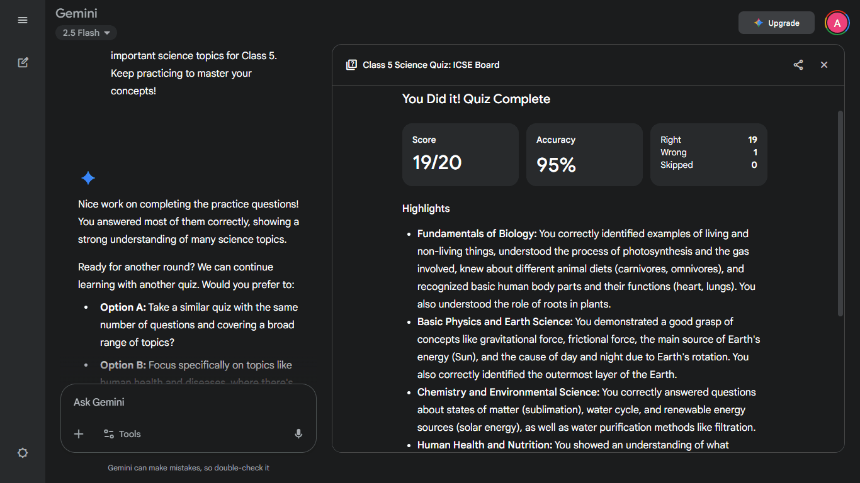Click the plus icon to add files
The width and height of the screenshot is (860, 483).
[79, 434]
